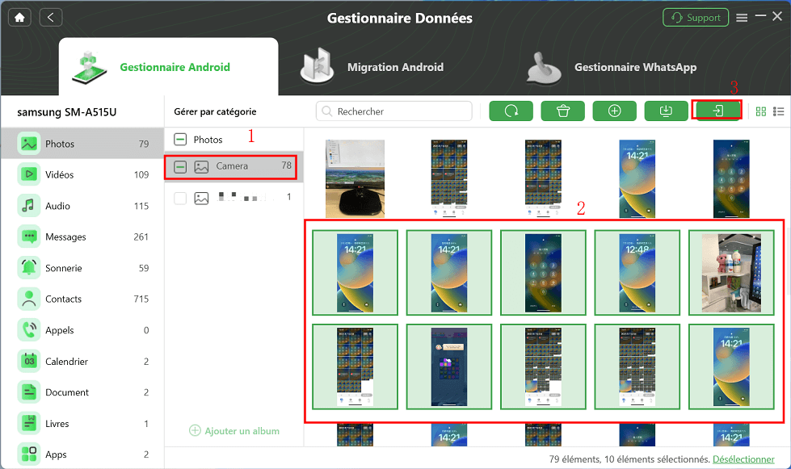Click the transfer to device icon
This screenshot has width=791, height=469.
[x=717, y=111]
